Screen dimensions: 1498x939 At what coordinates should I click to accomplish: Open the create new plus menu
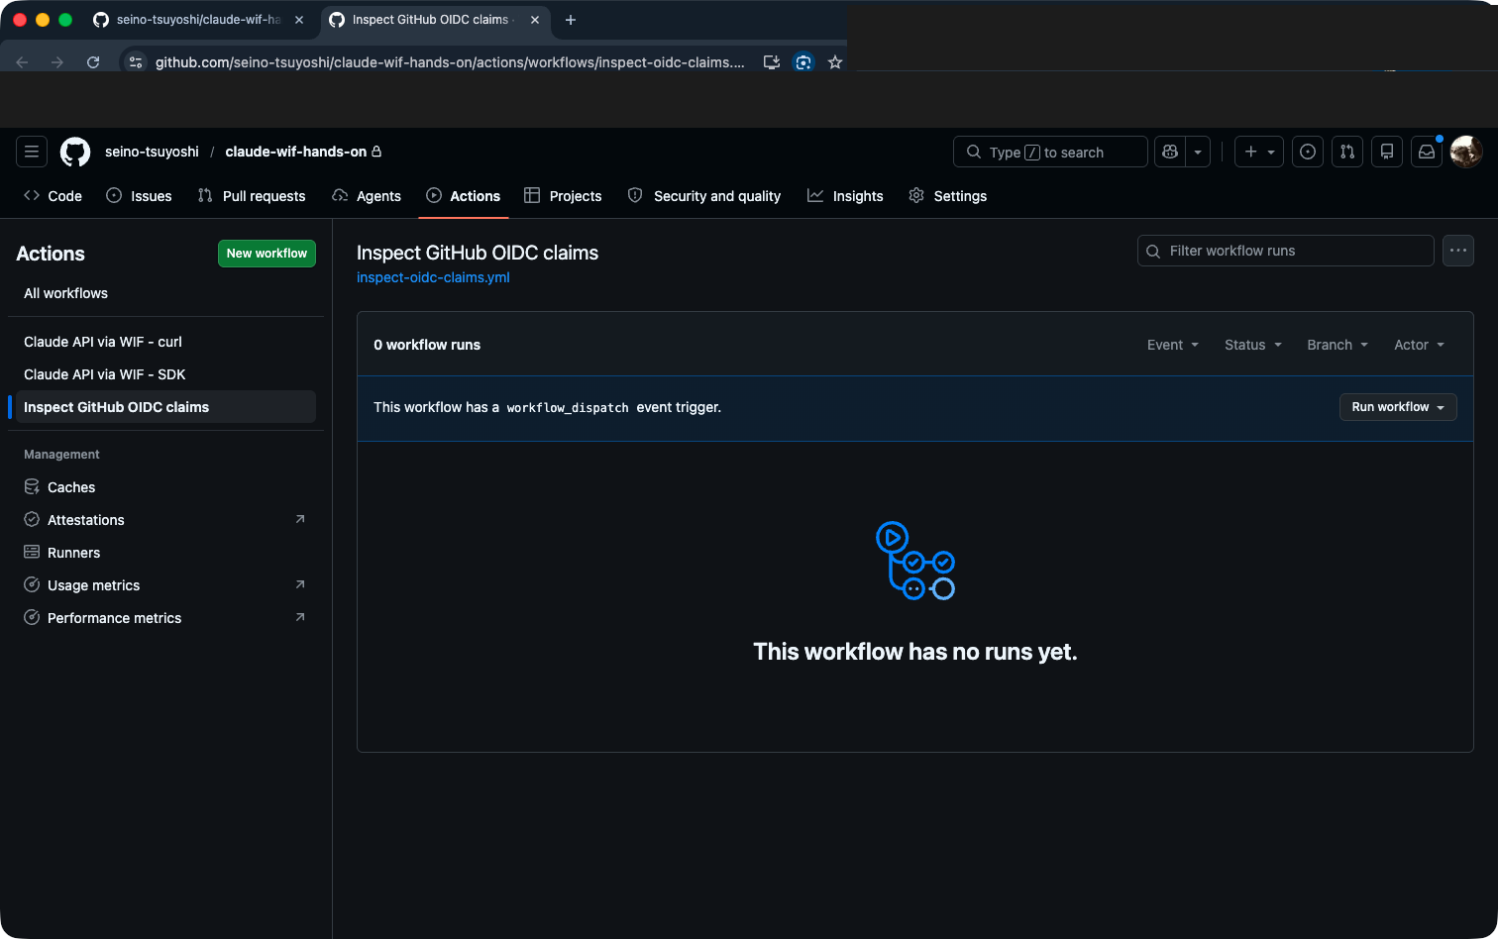pos(1259,152)
